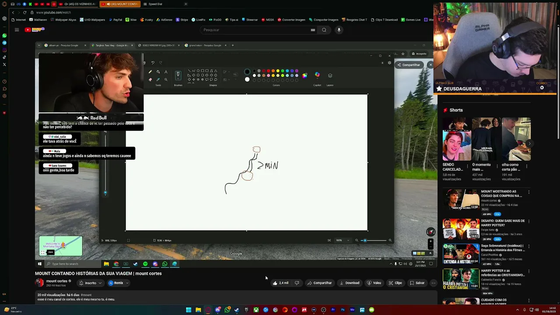560x315 pixels.
Task: Open Wallhaven bookmark
Action: tap(38, 20)
